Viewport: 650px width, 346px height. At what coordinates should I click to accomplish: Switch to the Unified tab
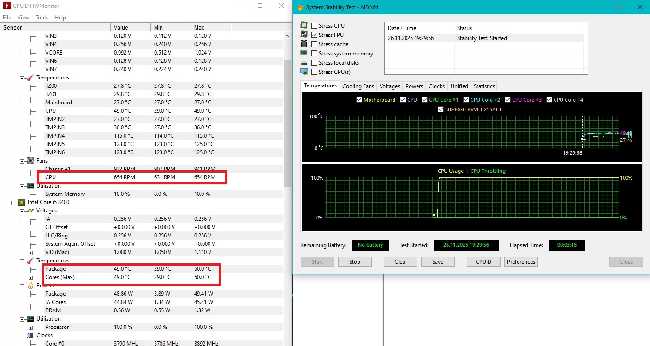pos(459,86)
